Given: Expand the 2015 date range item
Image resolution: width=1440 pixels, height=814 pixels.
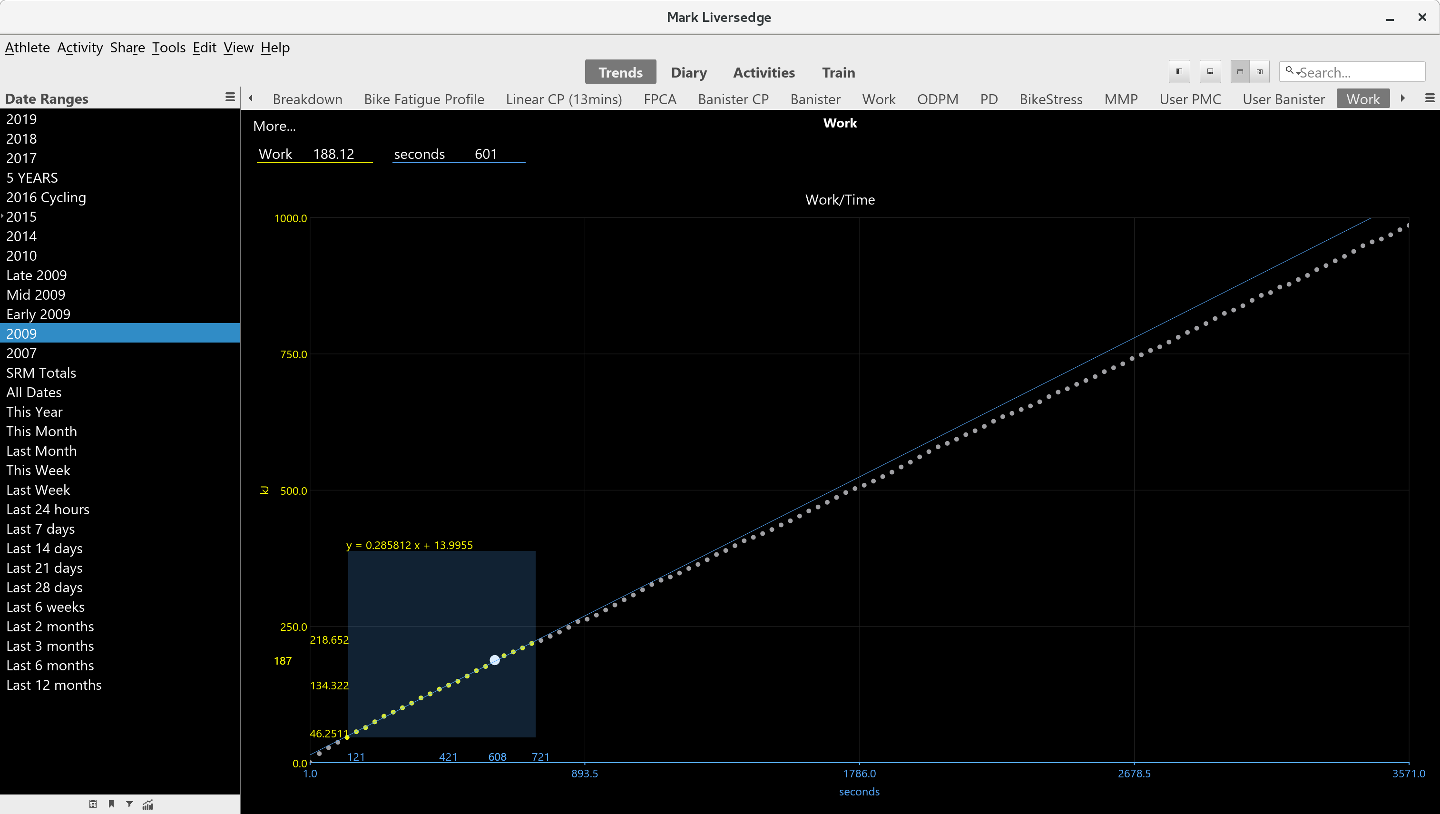Looking at the screenshot, I should (3, 216).
